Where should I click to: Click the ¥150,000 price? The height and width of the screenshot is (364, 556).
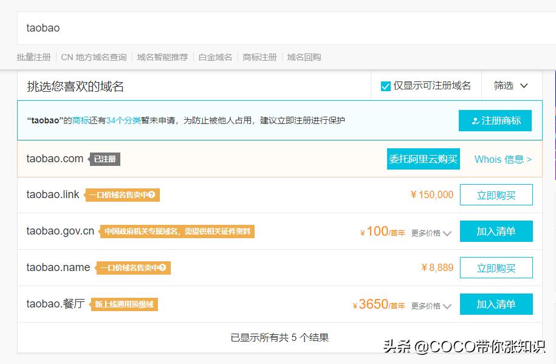click(x=432, y=195)
